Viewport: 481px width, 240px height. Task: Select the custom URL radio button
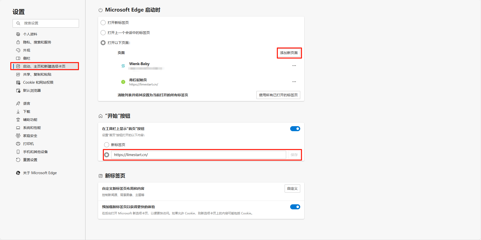[107, 155]
